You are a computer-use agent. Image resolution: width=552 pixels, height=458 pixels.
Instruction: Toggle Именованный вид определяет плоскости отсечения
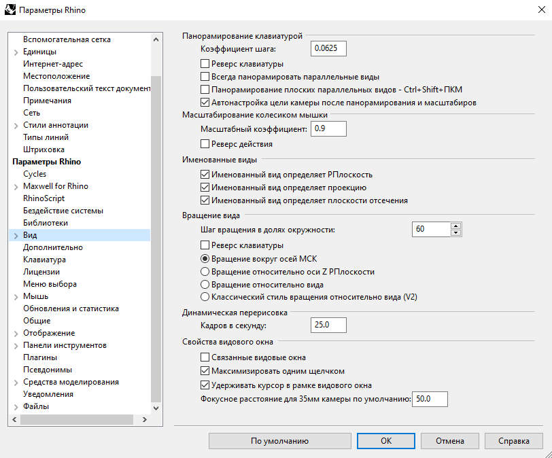click(205, 200)
